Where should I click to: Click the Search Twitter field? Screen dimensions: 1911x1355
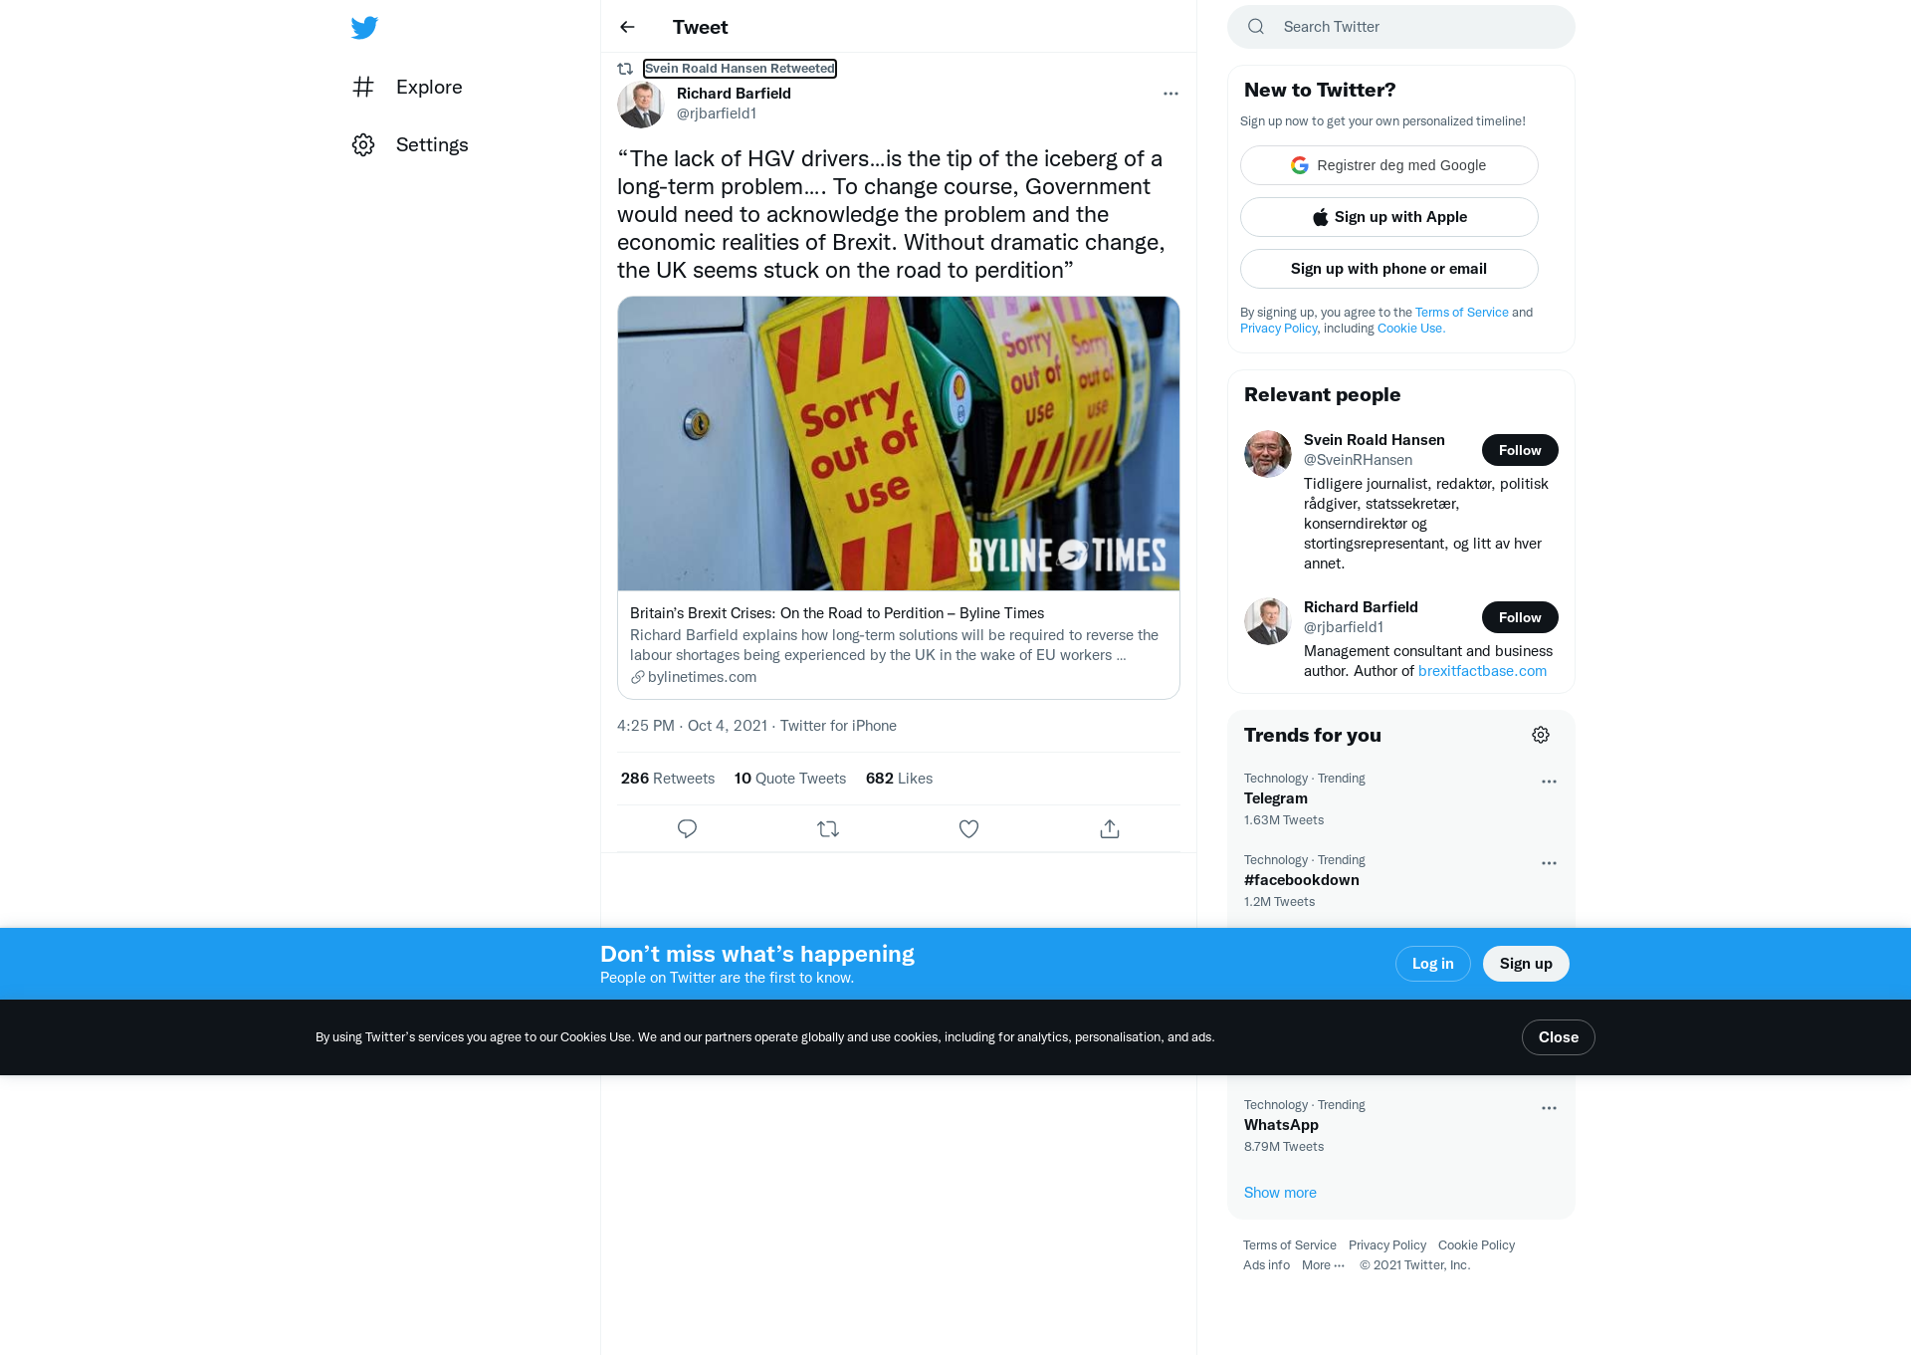(1401, 27)
